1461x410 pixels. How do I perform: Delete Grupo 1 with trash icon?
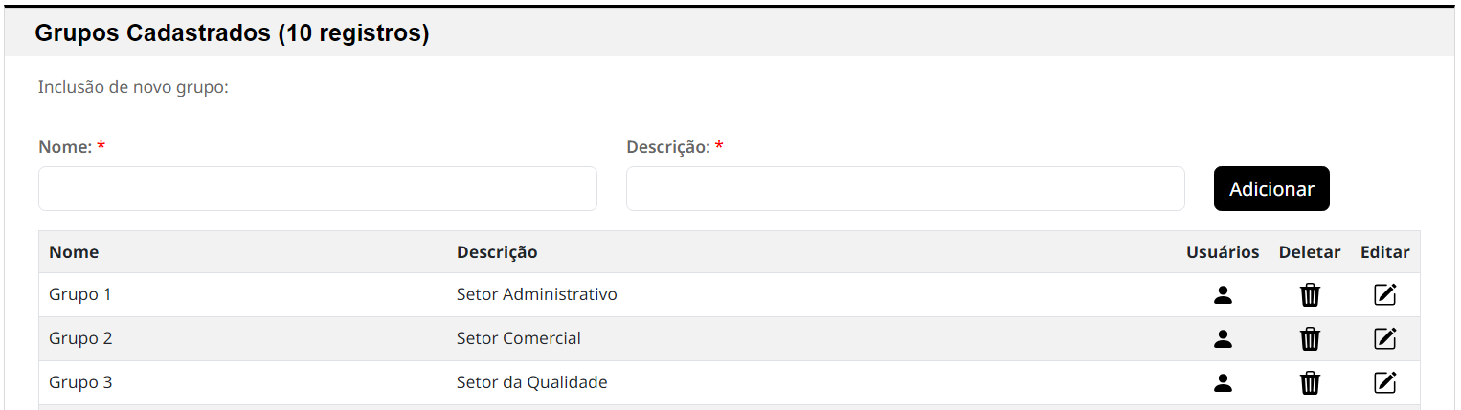coord(1310,295)
